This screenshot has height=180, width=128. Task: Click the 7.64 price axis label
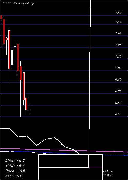point(118,13)
